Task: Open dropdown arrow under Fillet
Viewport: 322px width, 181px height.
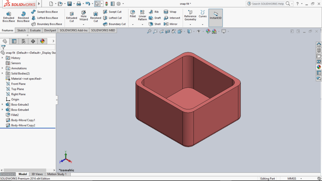Action: pos(133,25)
